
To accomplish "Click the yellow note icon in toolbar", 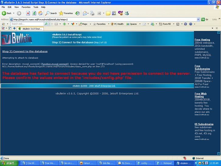I will tap(108, 13).
